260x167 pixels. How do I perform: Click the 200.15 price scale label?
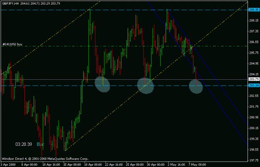point(254,128)
